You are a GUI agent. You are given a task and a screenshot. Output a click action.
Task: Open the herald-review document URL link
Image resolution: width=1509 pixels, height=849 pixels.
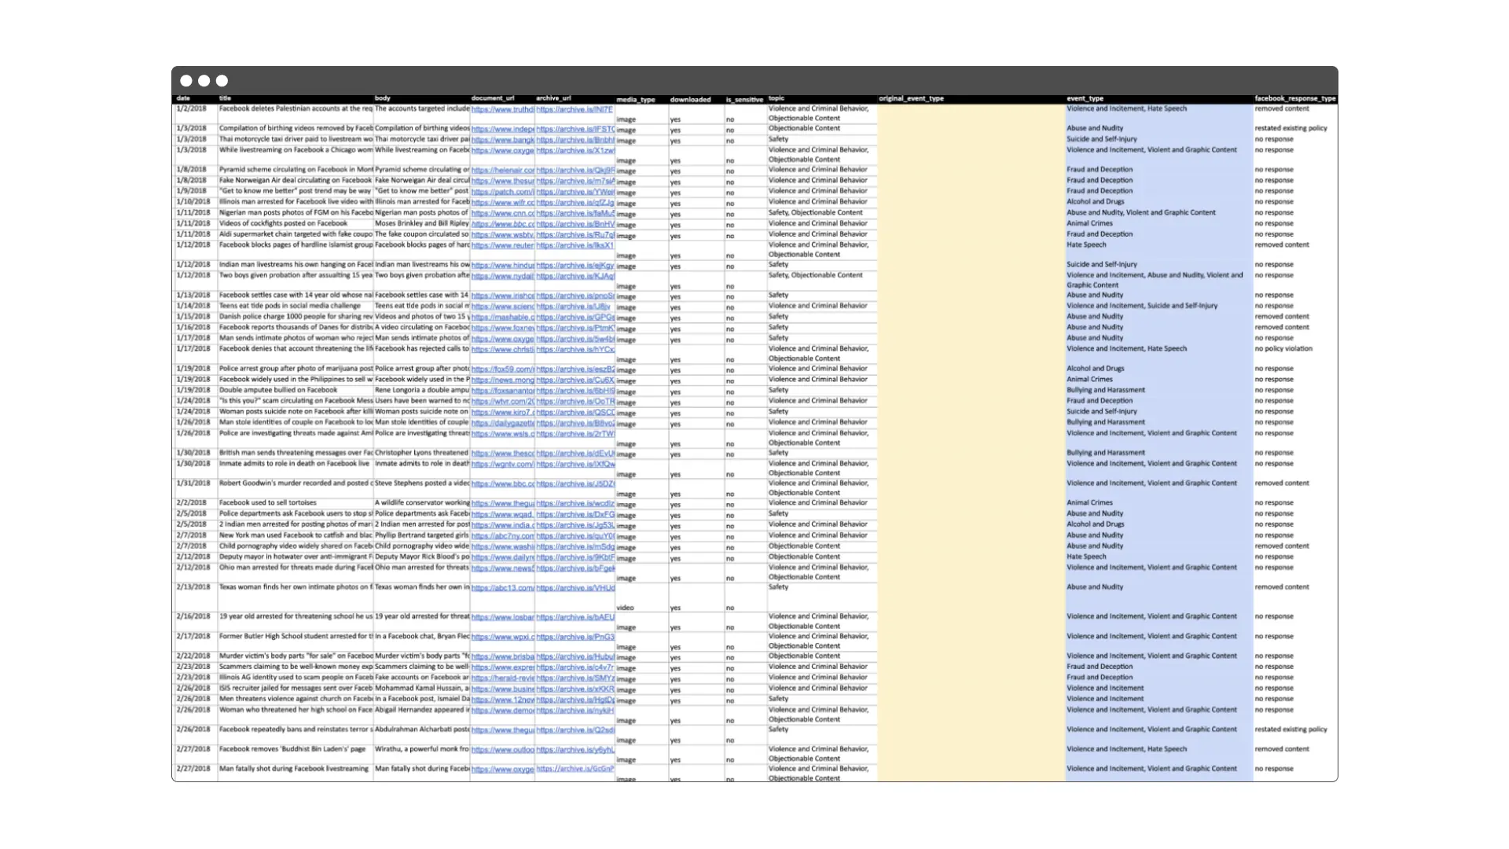[502, 678]
